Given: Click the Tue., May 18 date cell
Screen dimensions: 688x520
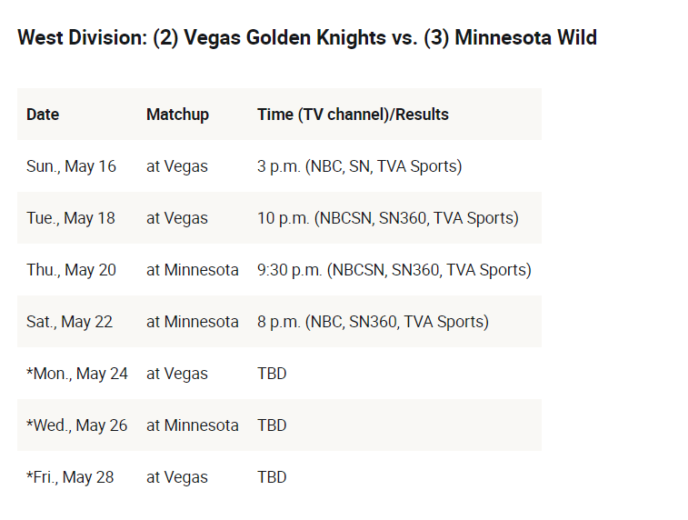Looking at the screenshot, I should 71,218.
